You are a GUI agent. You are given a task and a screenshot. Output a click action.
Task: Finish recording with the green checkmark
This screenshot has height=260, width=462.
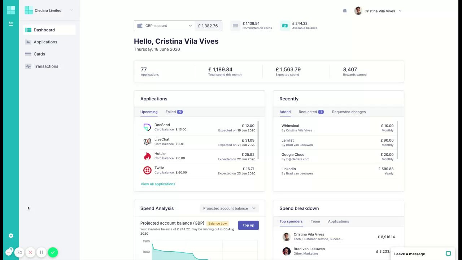pyautogui.click(x=53, y=252)
